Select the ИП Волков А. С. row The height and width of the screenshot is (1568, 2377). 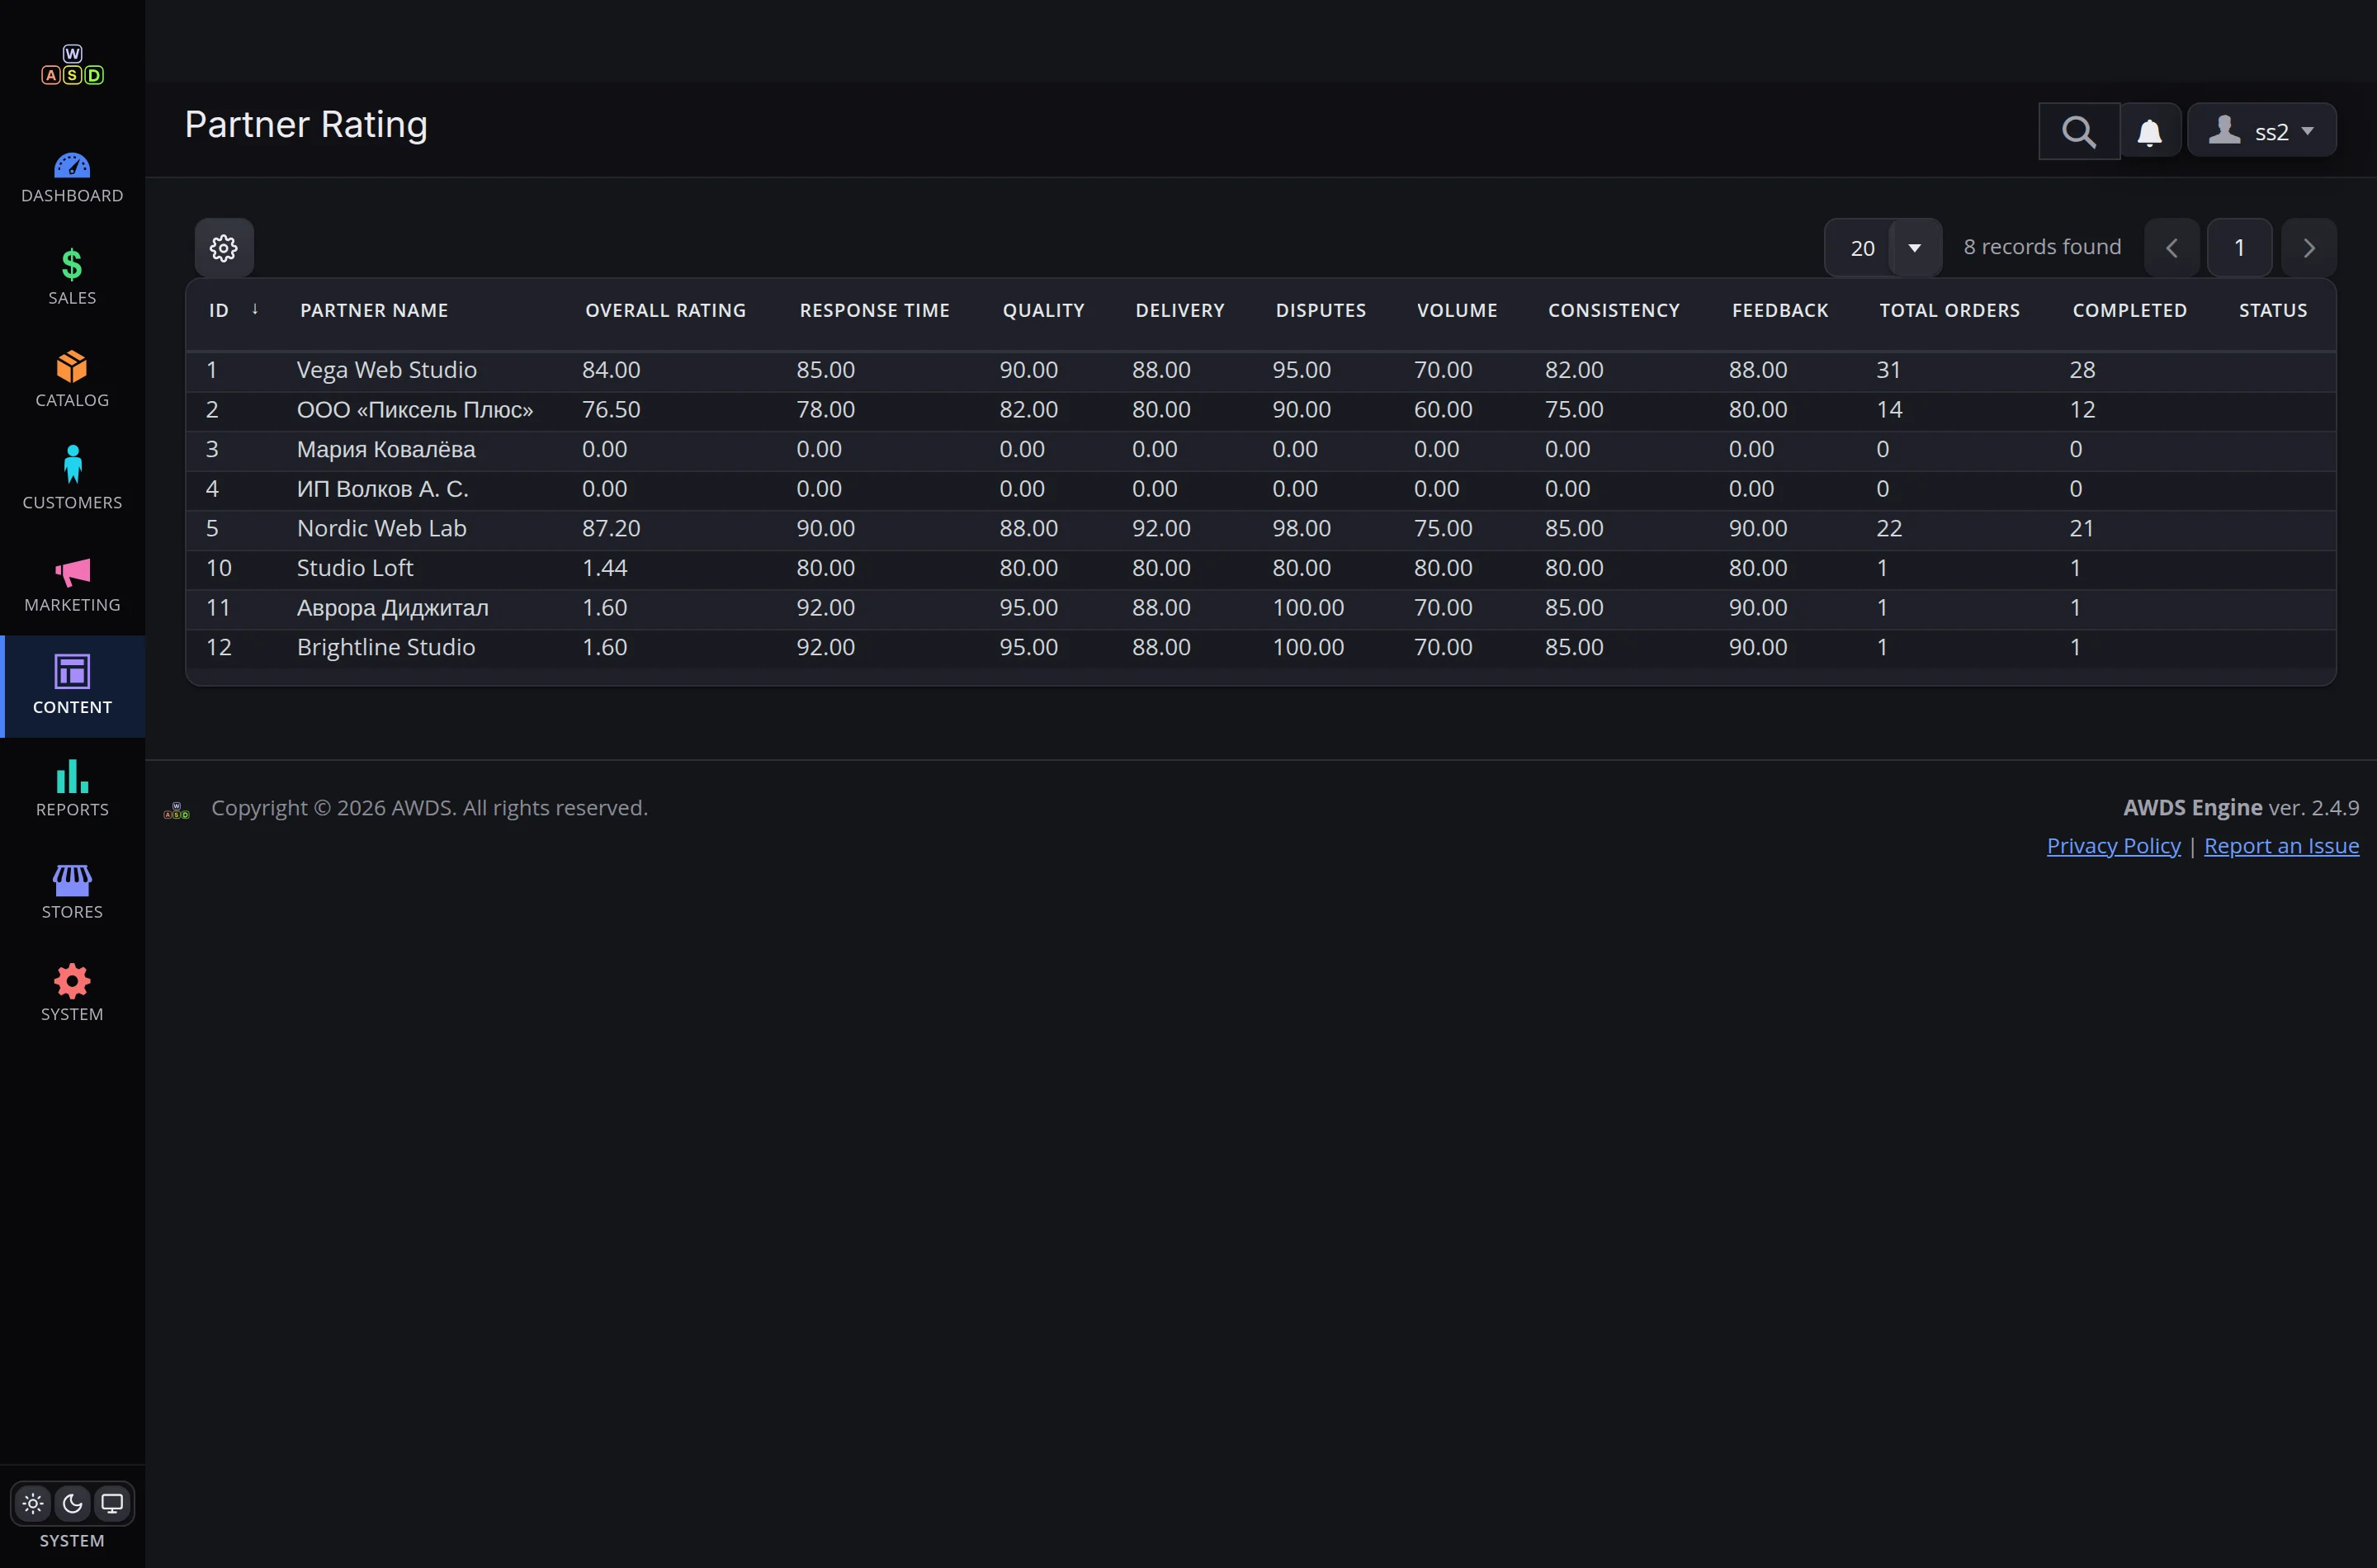tap(1260, 489)
